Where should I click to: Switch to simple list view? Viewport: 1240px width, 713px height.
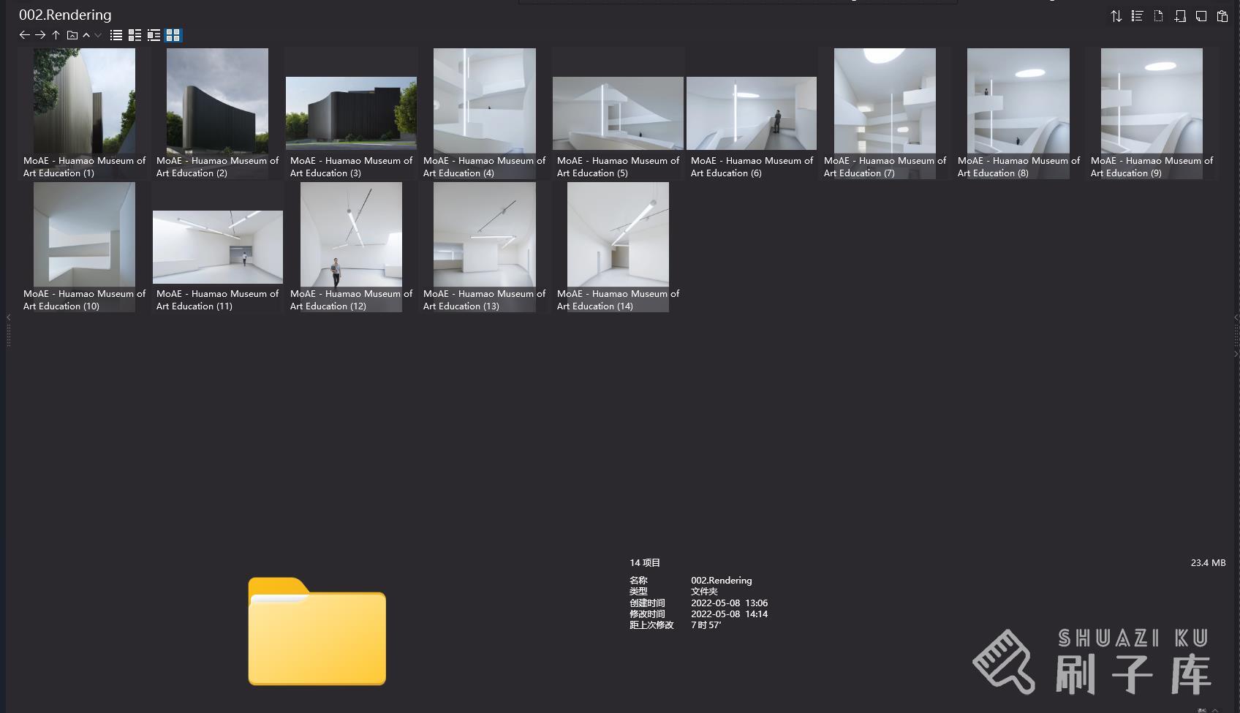tap(116, 35)
